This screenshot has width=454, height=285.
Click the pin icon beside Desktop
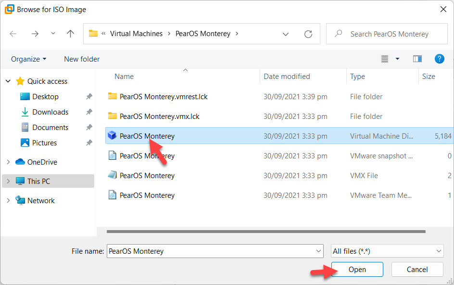point(89,97)
